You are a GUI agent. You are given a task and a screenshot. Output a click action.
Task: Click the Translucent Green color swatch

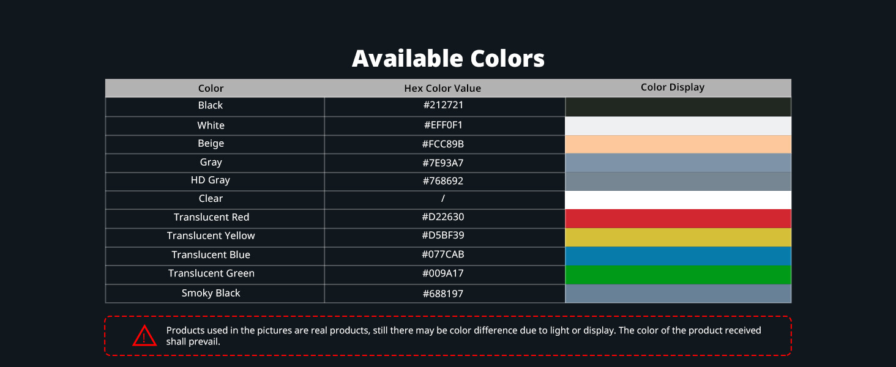(678, 275)
